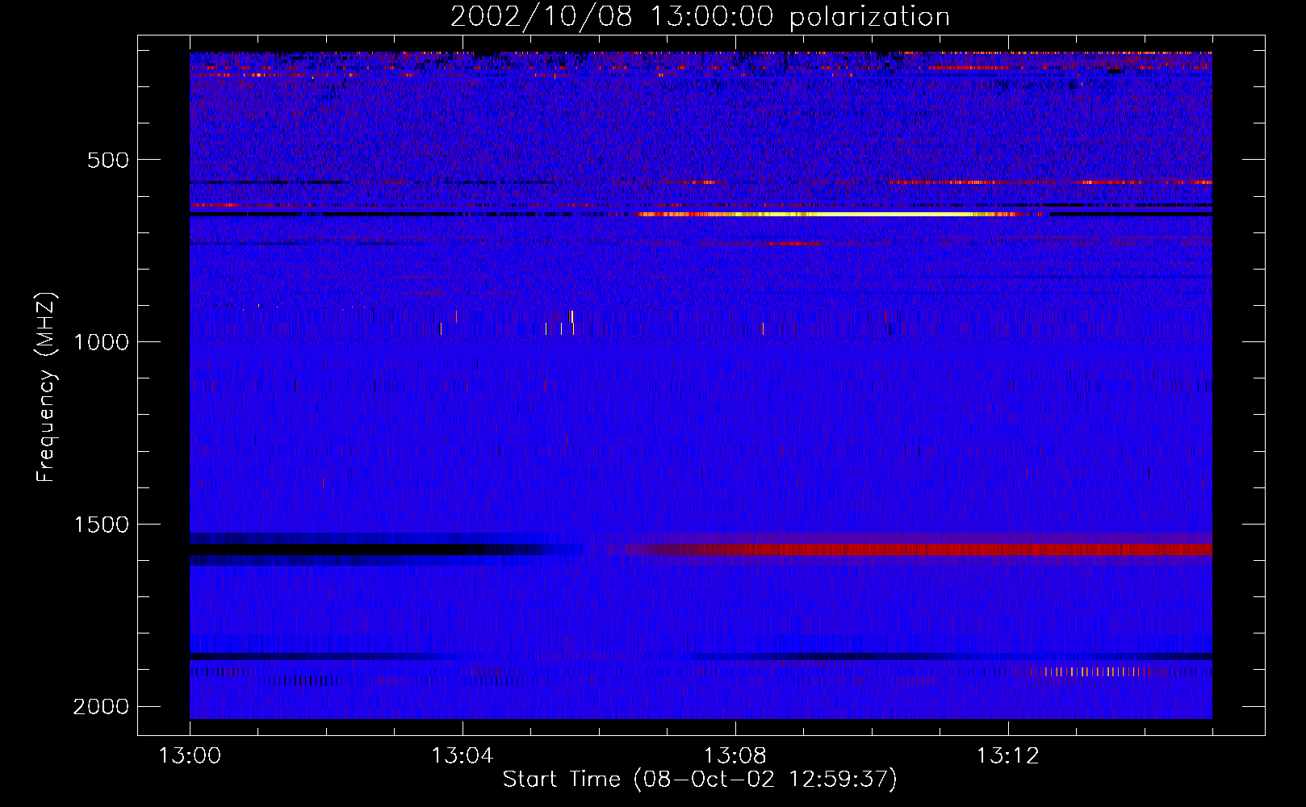Click the 2000 frequency tick label
The image size is (1306, 807).
point(102,707)
